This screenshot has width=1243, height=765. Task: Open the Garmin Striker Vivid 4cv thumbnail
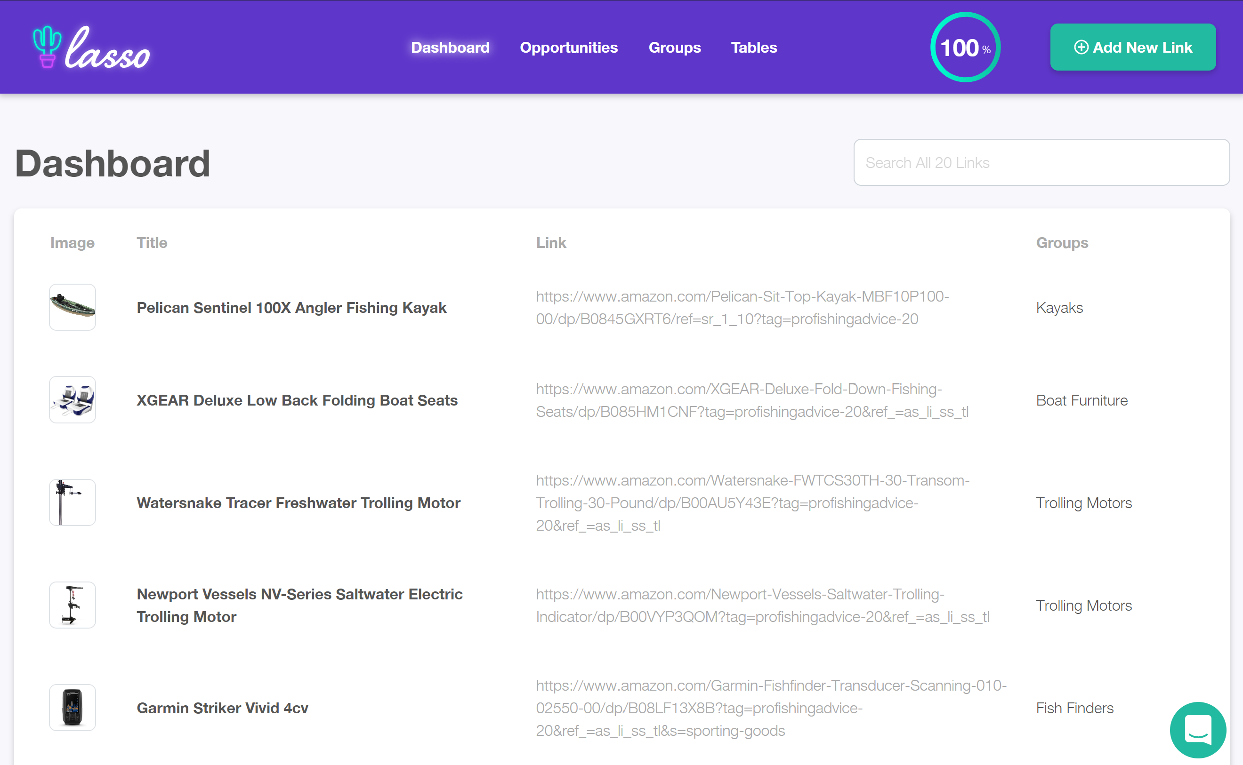pos(72,707)
